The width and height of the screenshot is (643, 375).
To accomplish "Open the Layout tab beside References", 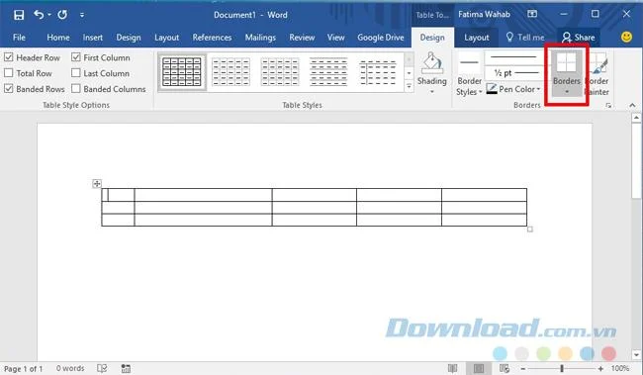I will click(x=166, y=38).
